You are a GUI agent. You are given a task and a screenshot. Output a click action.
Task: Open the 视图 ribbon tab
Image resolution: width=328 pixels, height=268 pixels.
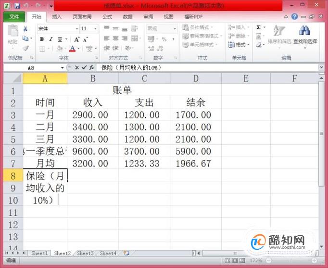pos(168,17)
